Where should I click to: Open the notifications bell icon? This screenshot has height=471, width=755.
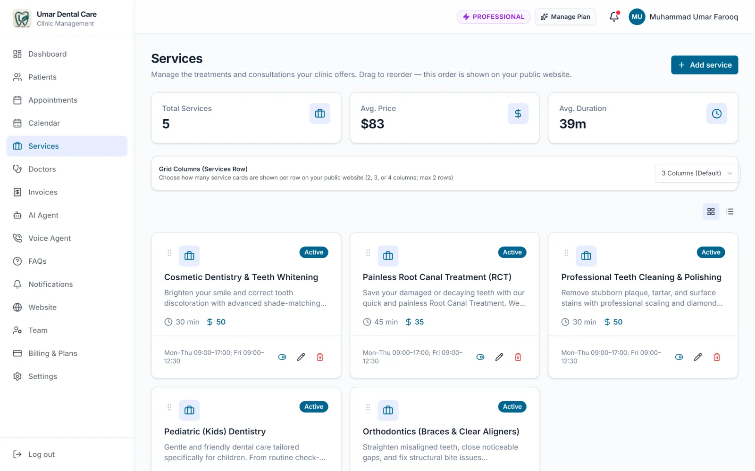point(614,16)
